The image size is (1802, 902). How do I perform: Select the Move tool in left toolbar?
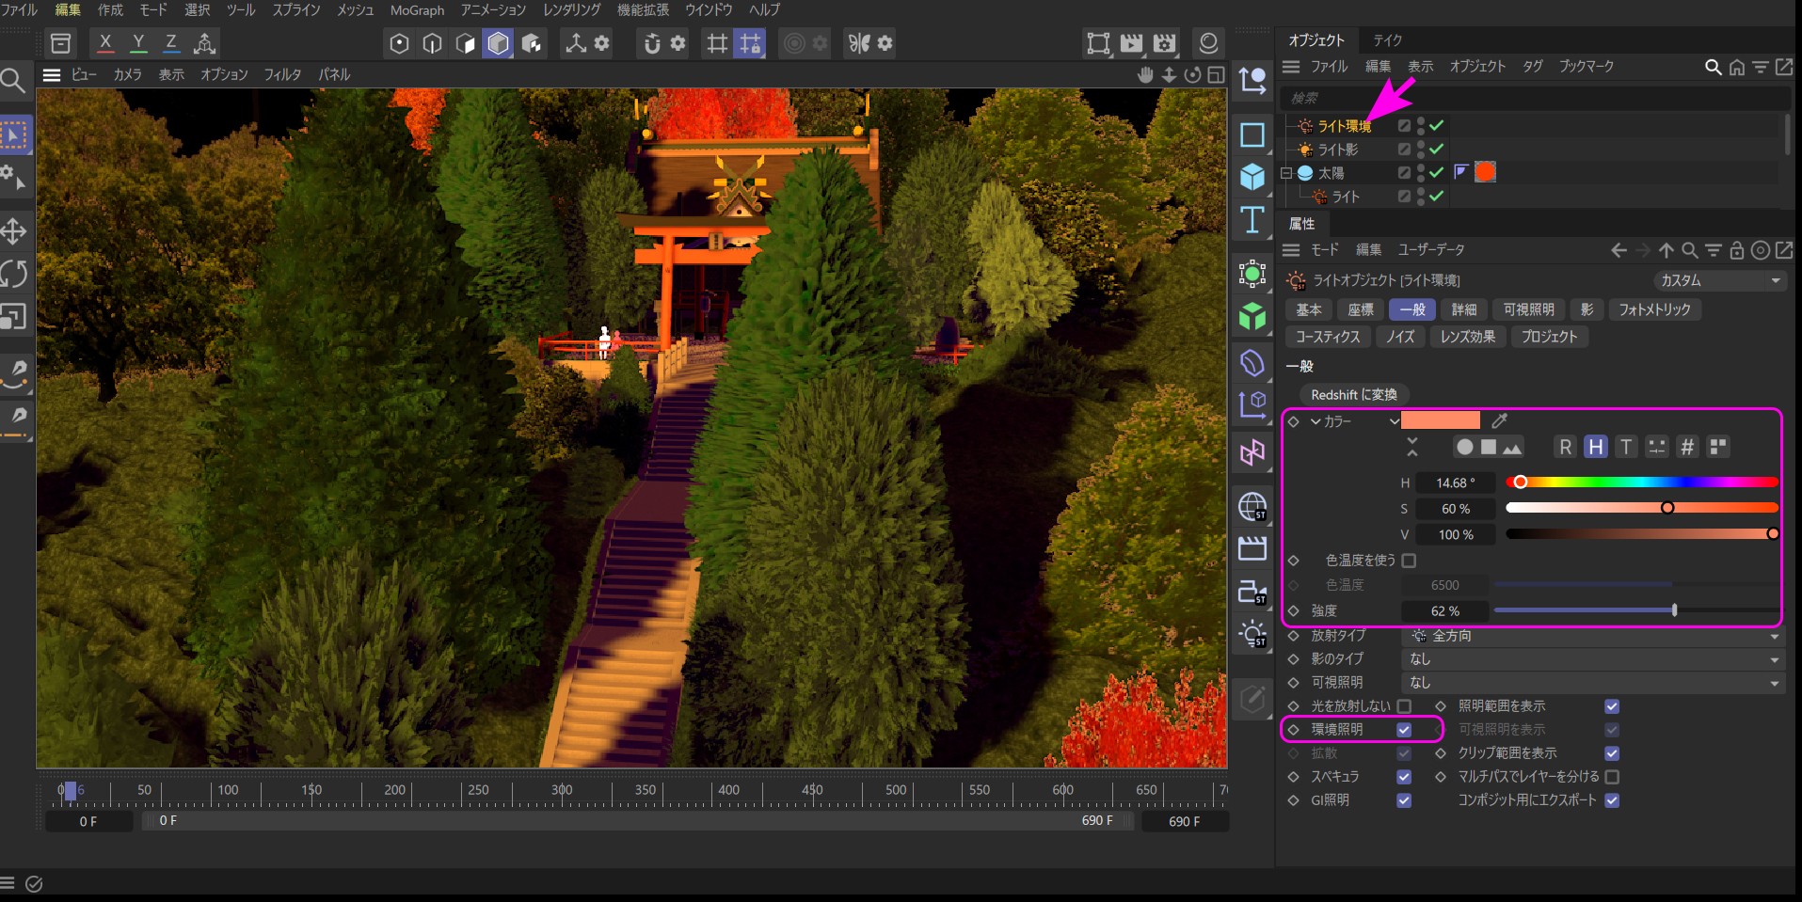point(13,231)
